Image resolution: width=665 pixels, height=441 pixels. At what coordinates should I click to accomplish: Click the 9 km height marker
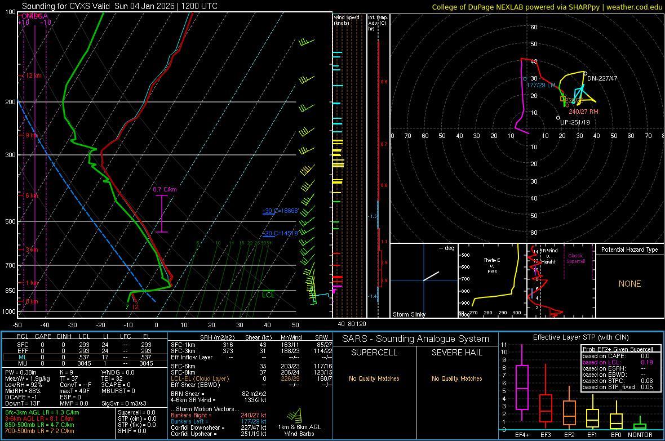coord(32,135)
